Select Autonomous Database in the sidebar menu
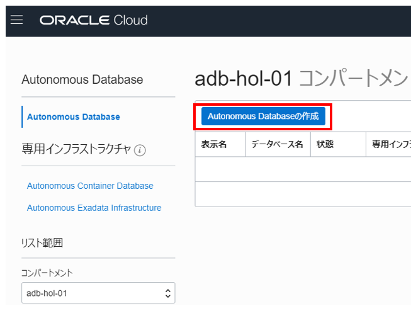Screen dimensions: 411x323 (x=74, y=116)
